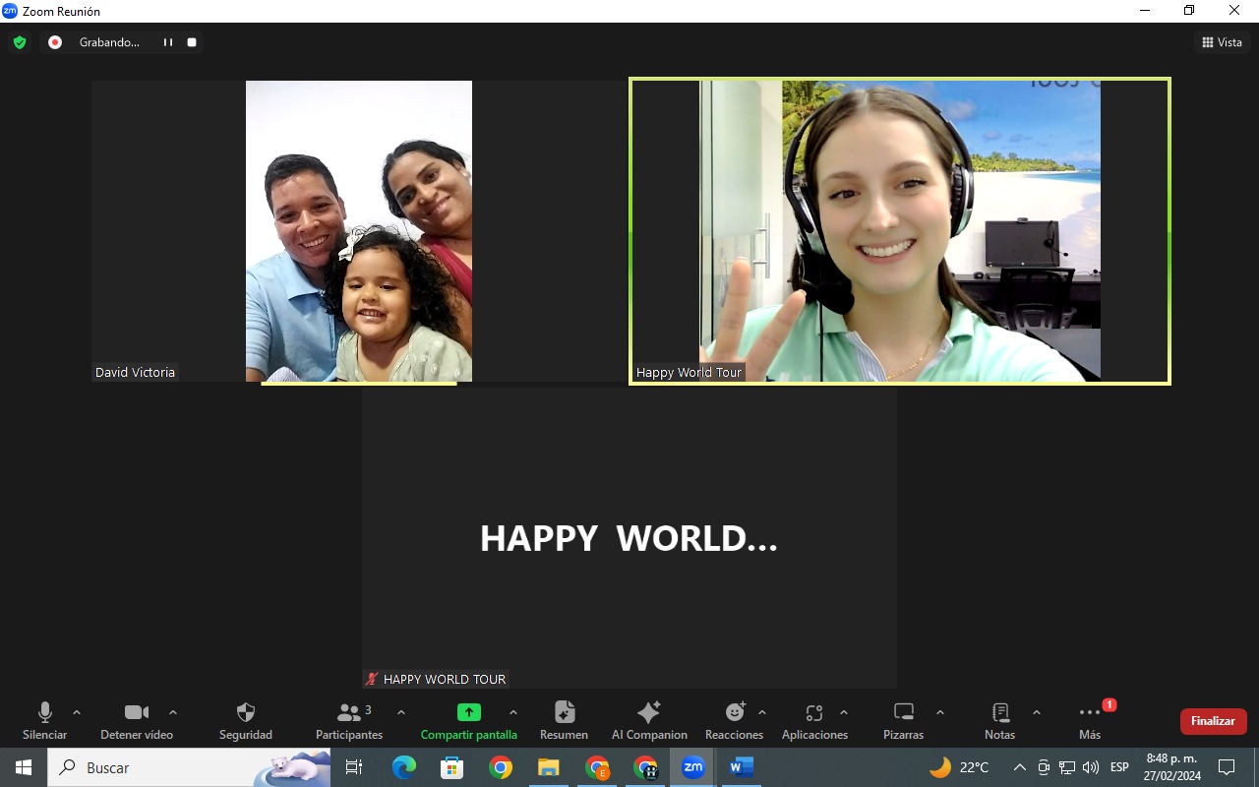
Task: Start Compartir pantalla screen share
Action: coord(469,721)
